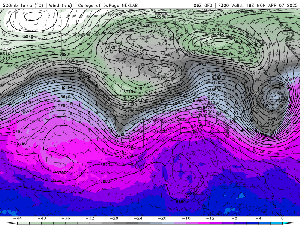Click the -4 value on the temperature scale

click(258, 218)
